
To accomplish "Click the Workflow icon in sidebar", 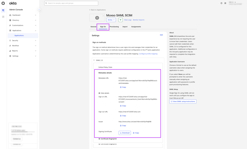I will pos(10,46).
